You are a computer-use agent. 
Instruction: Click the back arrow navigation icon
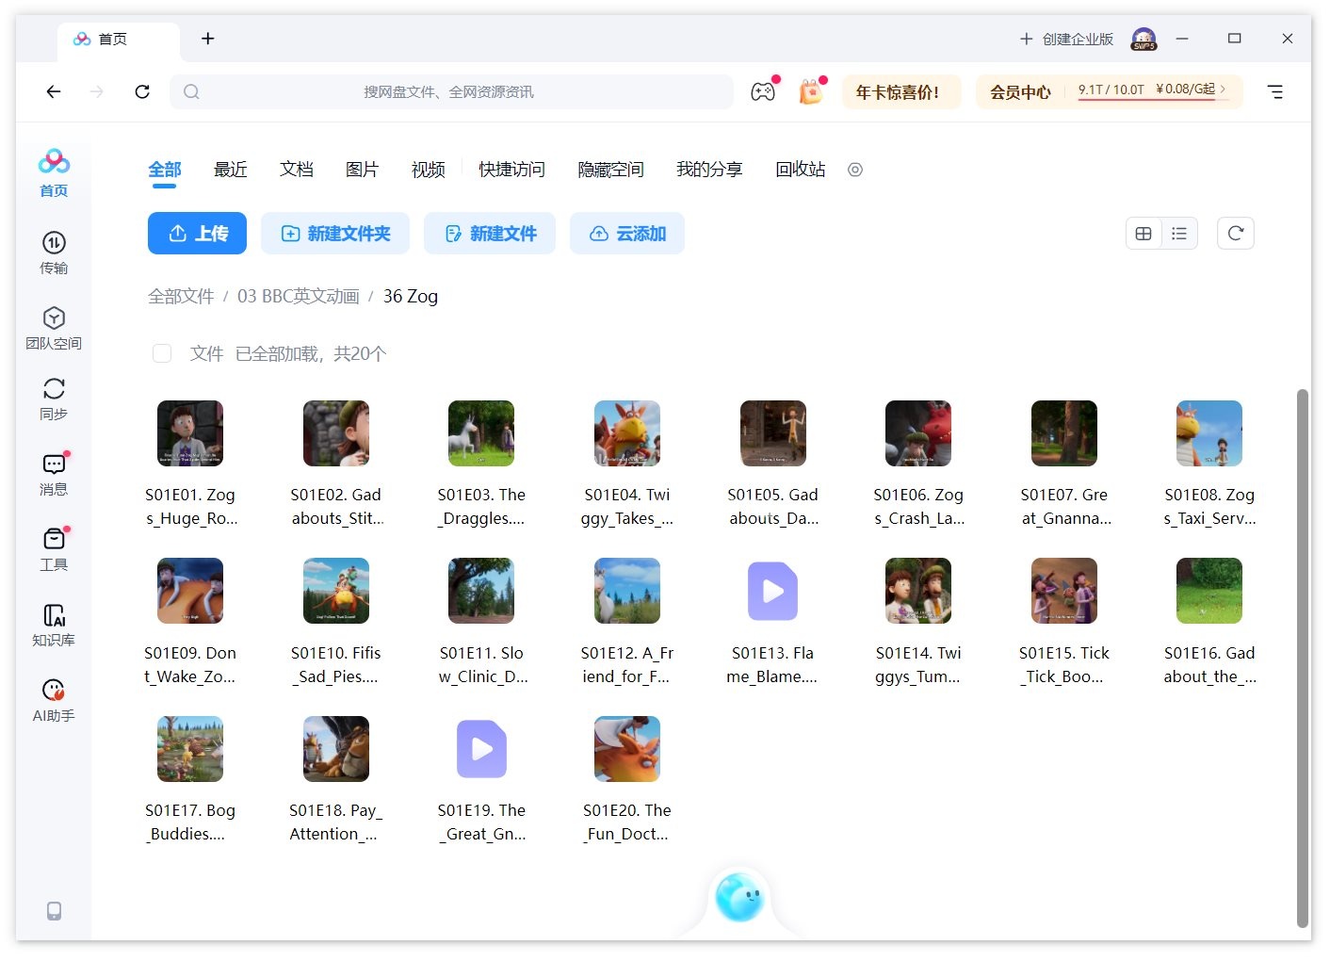click(54, 91)
